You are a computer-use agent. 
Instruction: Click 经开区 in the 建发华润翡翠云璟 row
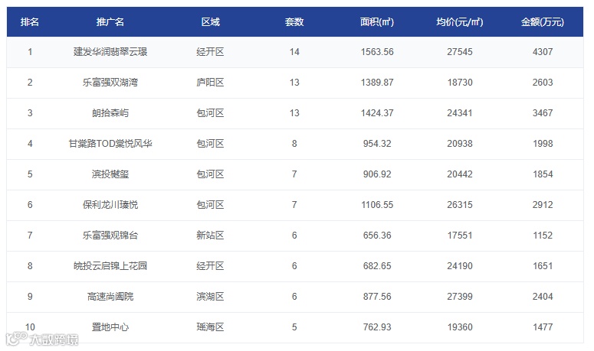[x=210, y=52]
